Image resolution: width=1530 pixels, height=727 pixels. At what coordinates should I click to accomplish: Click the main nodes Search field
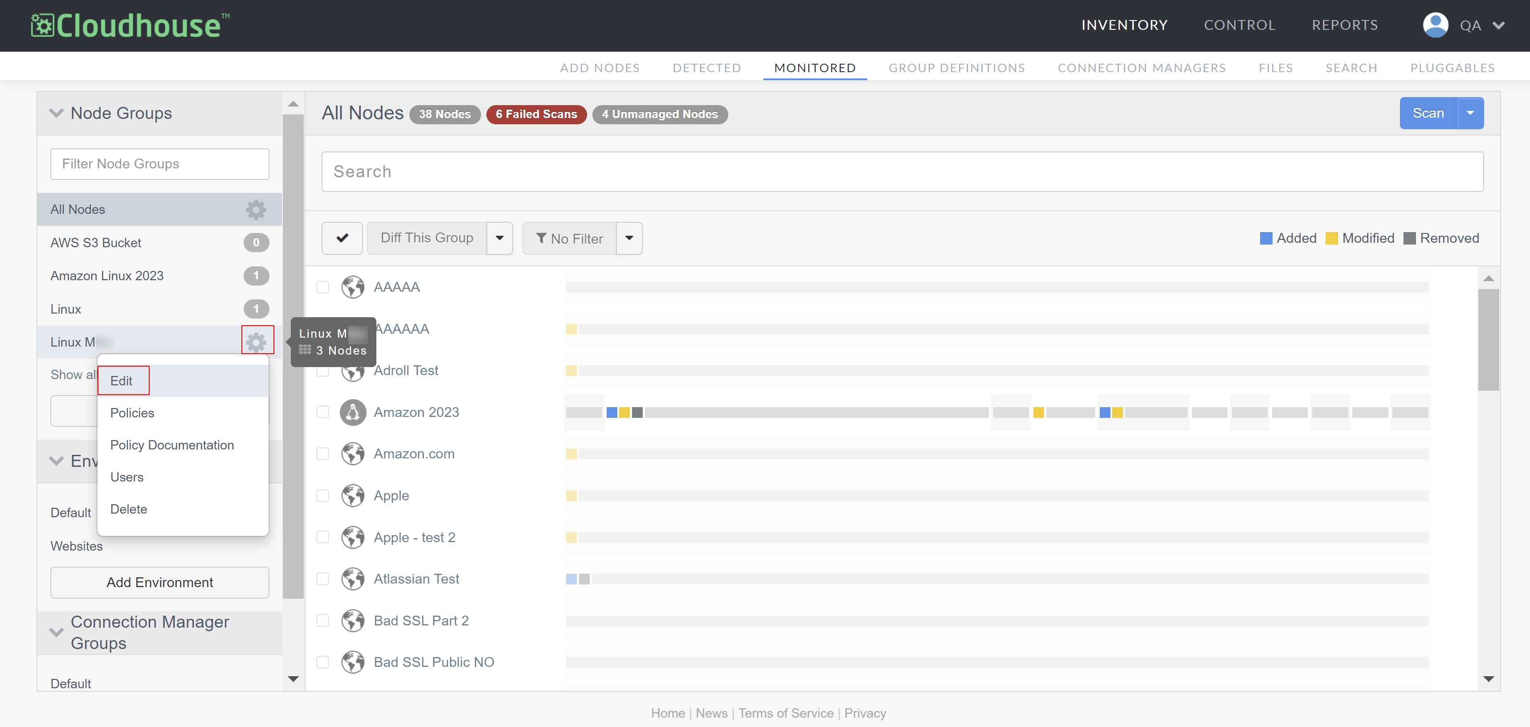coord(902,172)
